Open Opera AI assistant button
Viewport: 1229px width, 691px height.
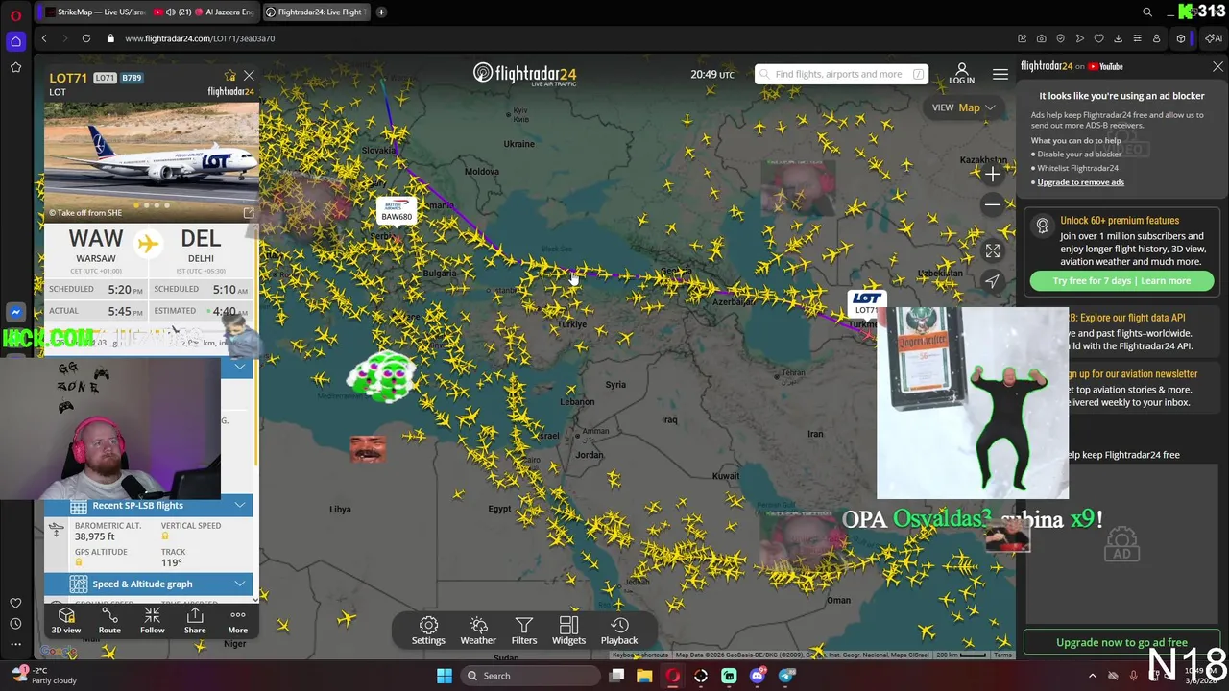click(1215, 38)
